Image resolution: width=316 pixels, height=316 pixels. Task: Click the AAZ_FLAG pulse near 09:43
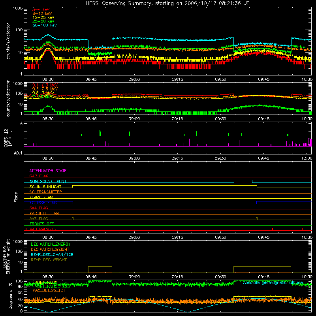click(256, 218)
